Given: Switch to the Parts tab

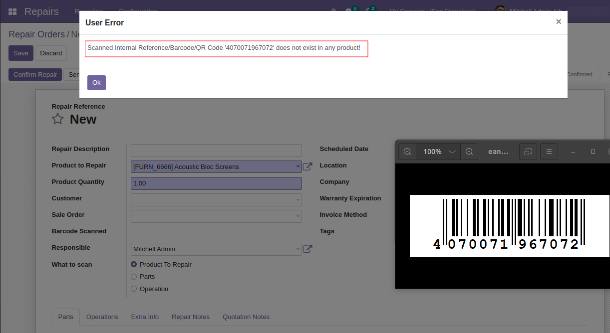Looking at the screenshot, I should [66, 317].
